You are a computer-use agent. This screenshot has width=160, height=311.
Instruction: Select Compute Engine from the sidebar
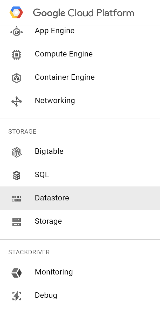click(x=64, y=54)
